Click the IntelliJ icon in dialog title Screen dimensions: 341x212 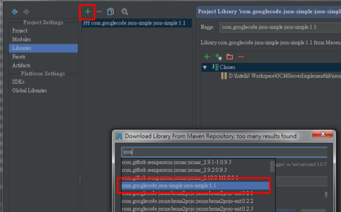119,136
